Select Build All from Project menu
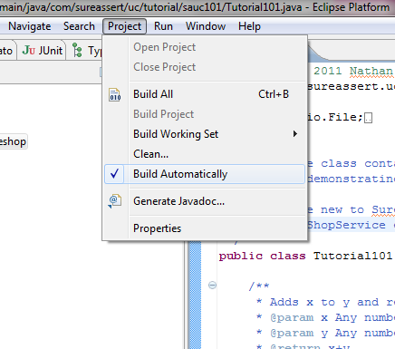This screenshot has height=349, width=395. 205,94
